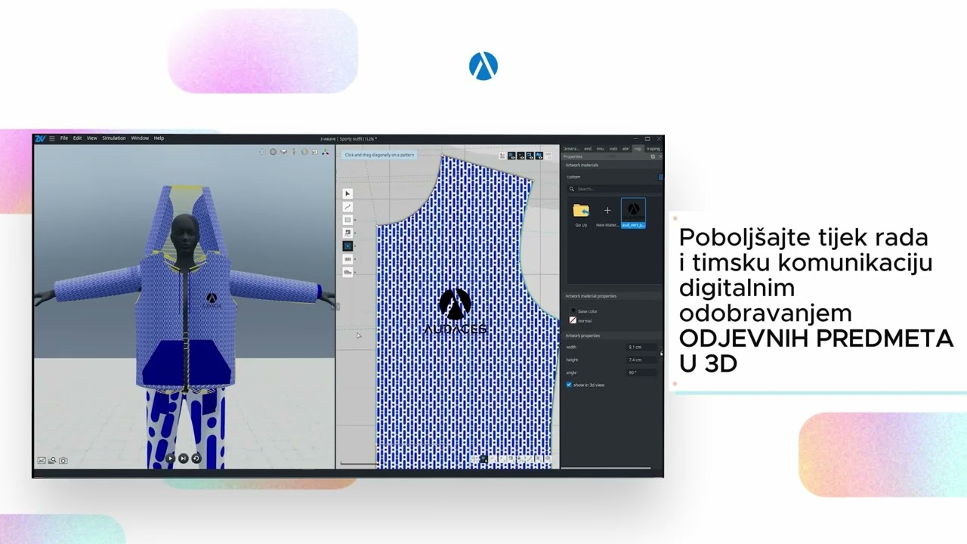Undock the Properties panel via float icon

[653, 156]
